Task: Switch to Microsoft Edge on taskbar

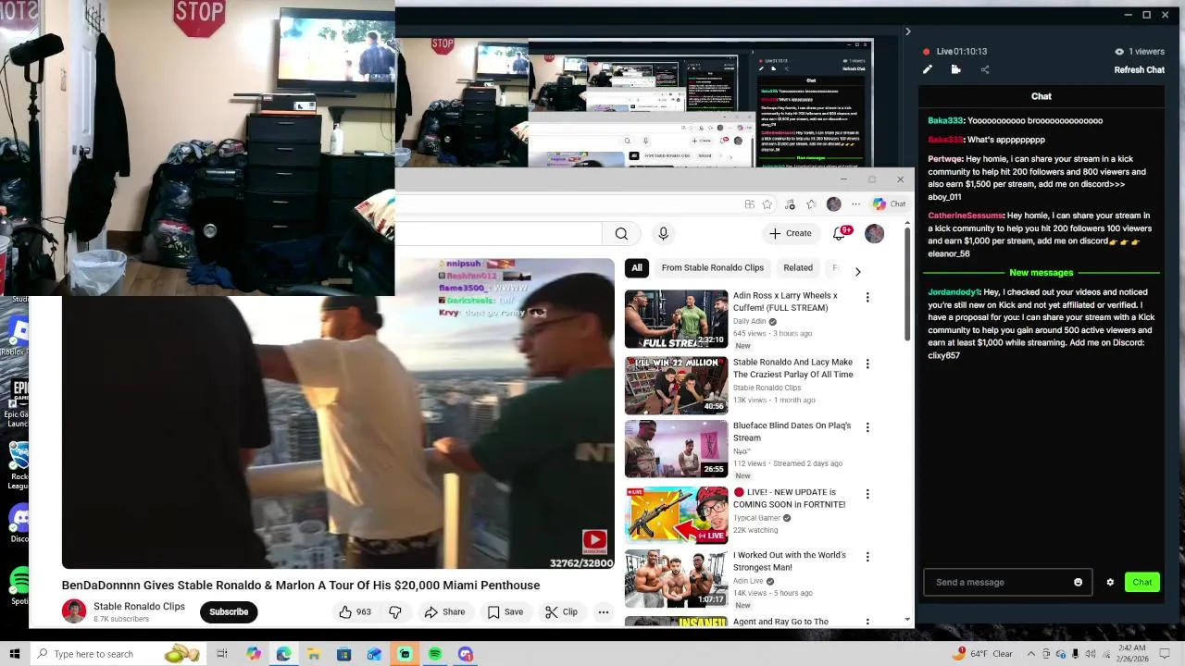Action: [x=283, y=654]
